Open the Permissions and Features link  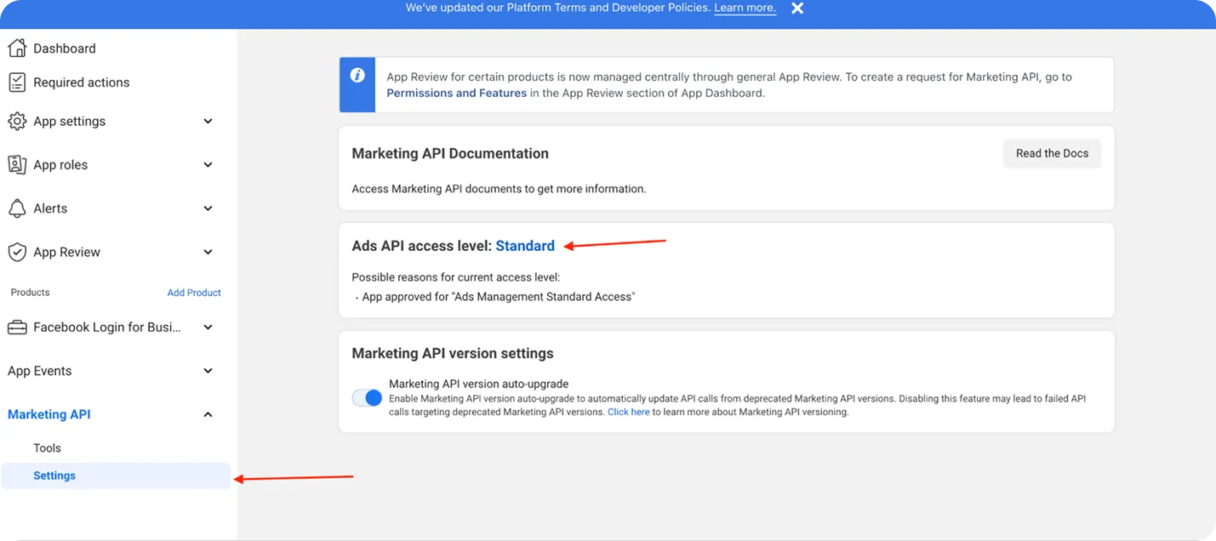click(x=457, y=94)
